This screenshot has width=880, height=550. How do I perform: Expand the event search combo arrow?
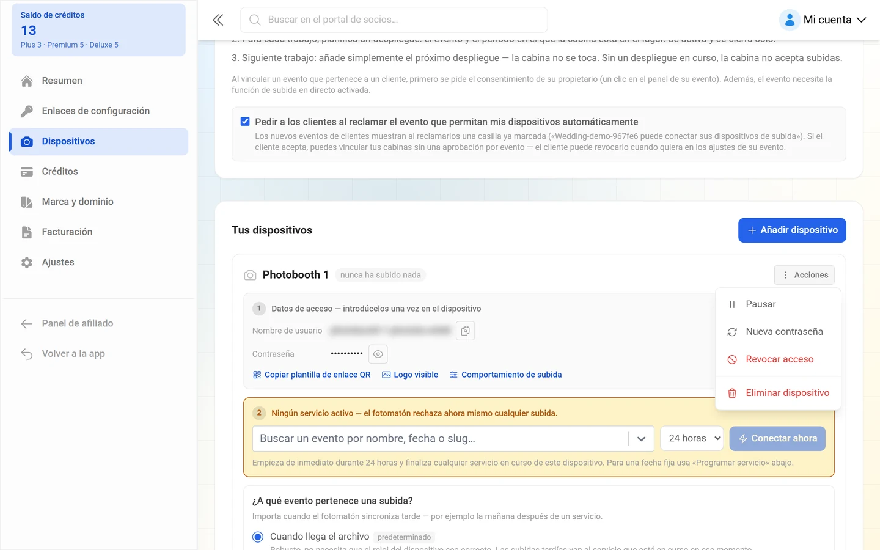pos(641,438)
